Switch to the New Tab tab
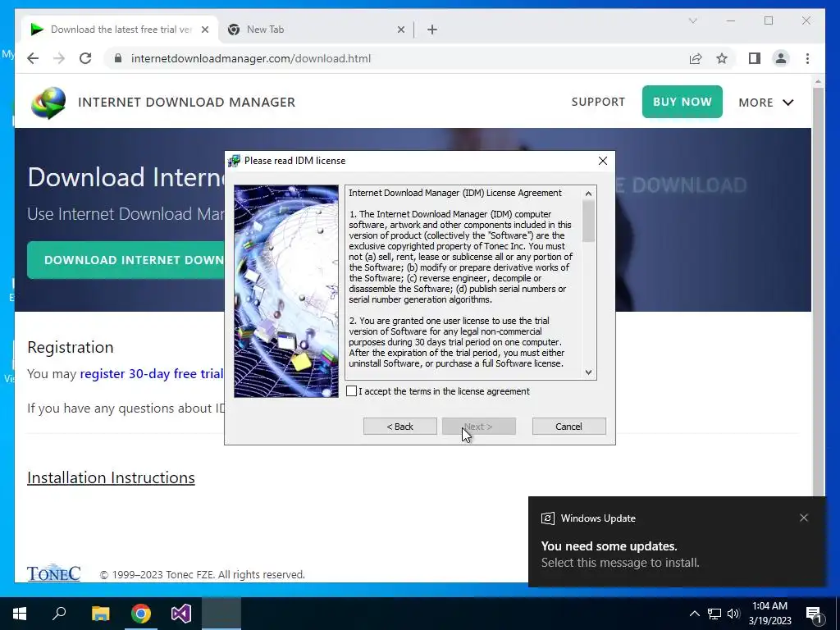This screenshot has height=630, width=840. (x=316, y=30)
